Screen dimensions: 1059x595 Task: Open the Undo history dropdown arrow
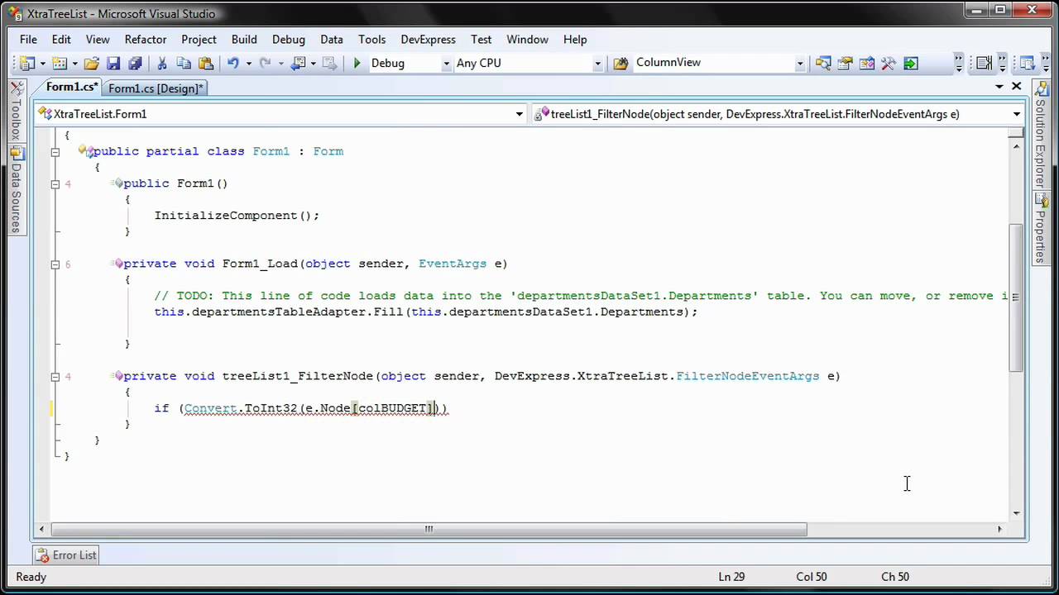tap(249, 63)
